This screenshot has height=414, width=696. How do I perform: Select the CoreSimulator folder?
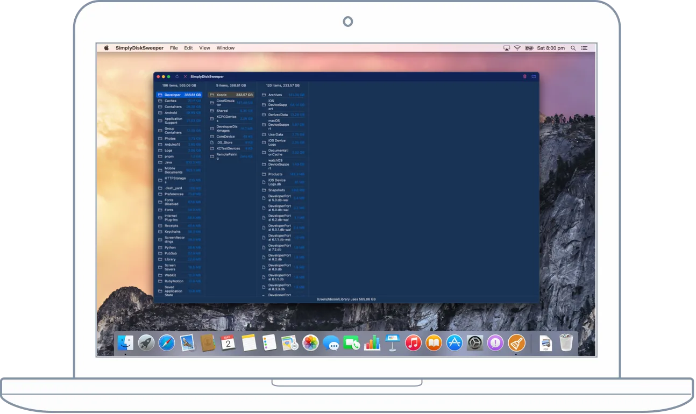point(231,103)
